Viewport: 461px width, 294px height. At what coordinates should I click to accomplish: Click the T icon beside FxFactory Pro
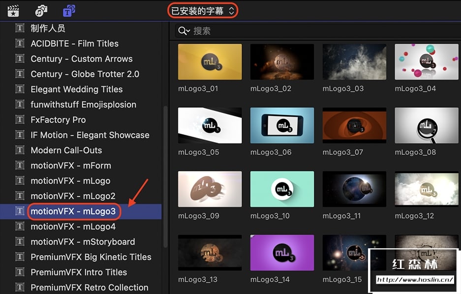coord(20,119)
